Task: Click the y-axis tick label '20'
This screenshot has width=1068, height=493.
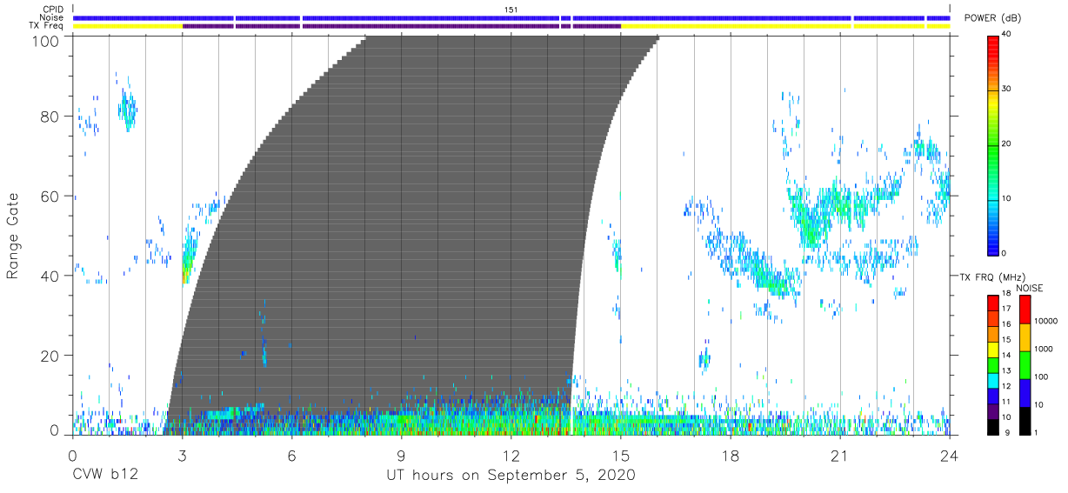Action: click(x=51, y=356)
